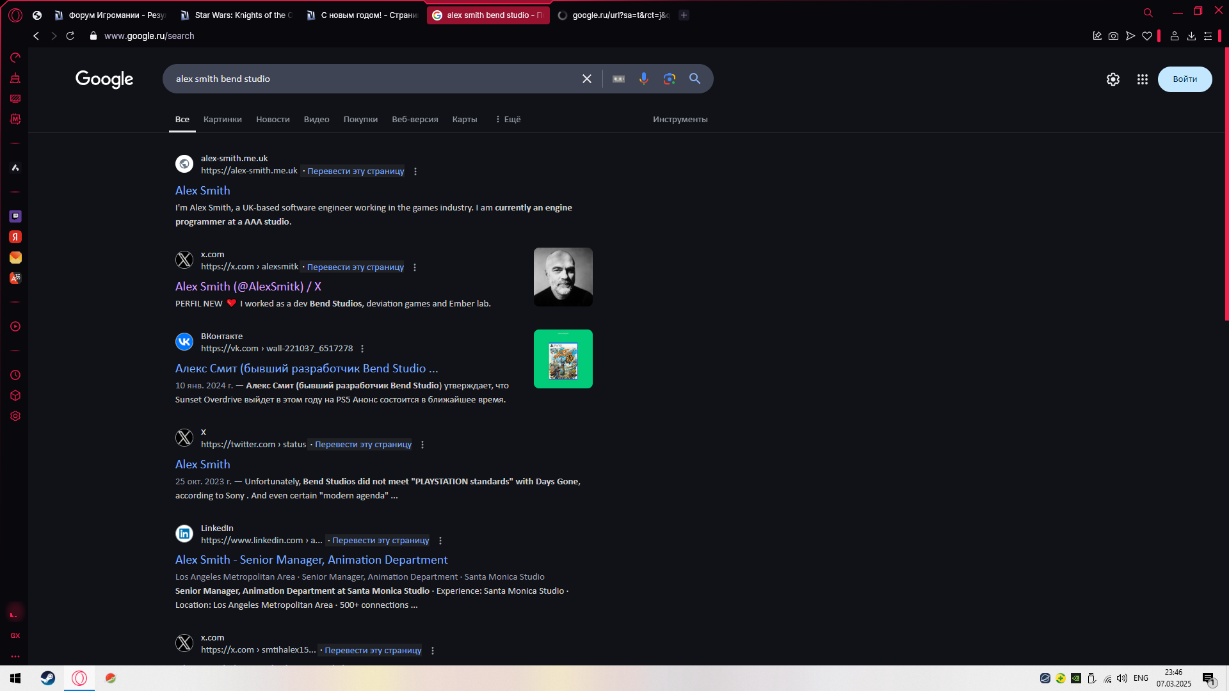Open the translator icon in sidebar
1229x691 pixels.
(x=15, y=278)
